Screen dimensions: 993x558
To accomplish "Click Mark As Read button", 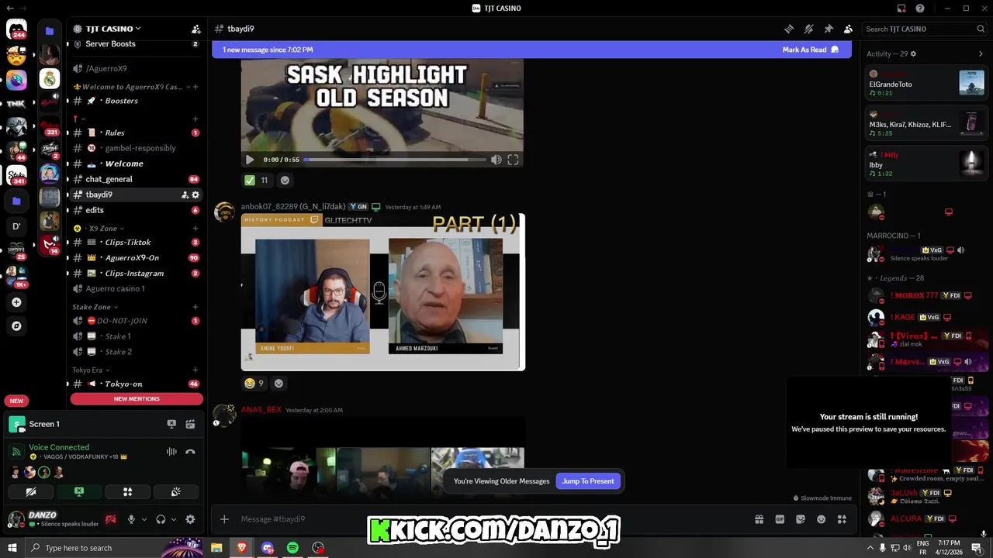I will point(811,50).
